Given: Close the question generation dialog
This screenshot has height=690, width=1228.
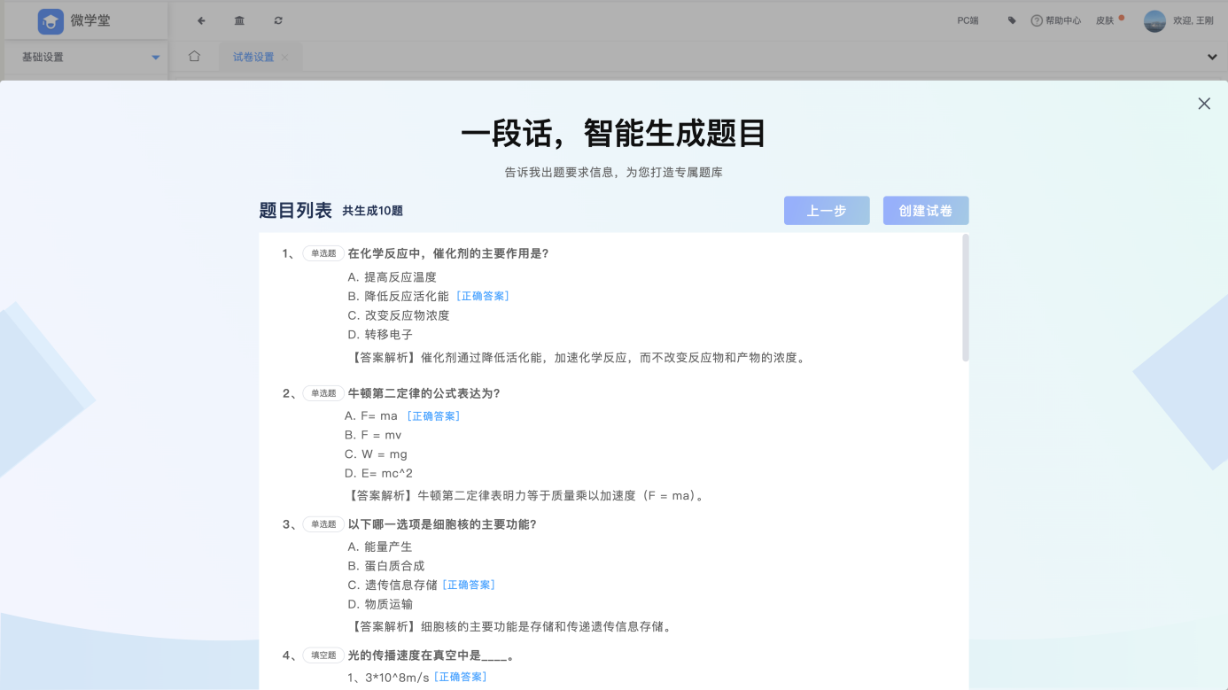Looking at the screenshot, I should (x=1203, y=104).
